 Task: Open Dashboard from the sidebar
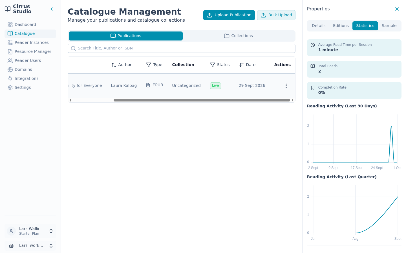pos(30,24)
